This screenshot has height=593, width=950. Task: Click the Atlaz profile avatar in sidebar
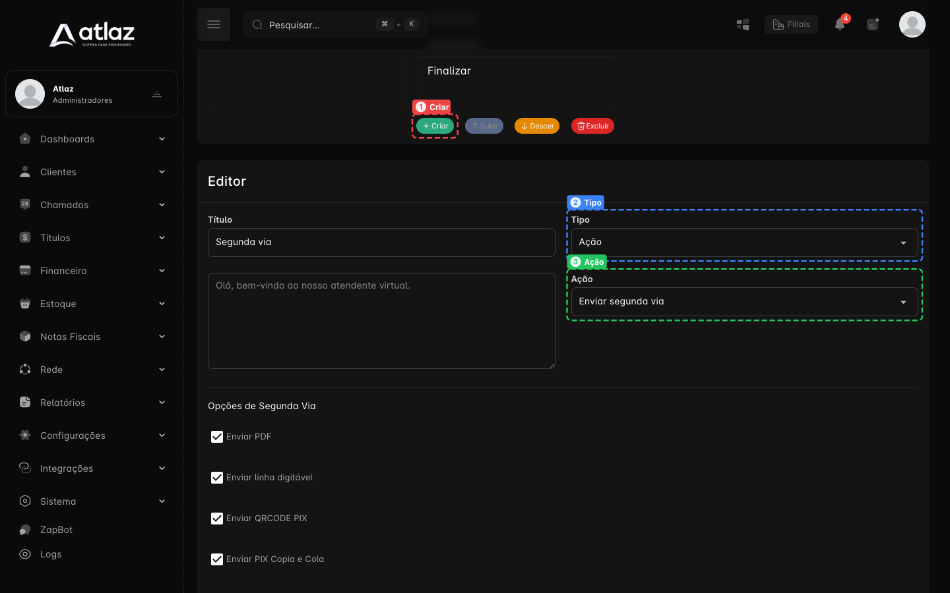coord(30,94)
